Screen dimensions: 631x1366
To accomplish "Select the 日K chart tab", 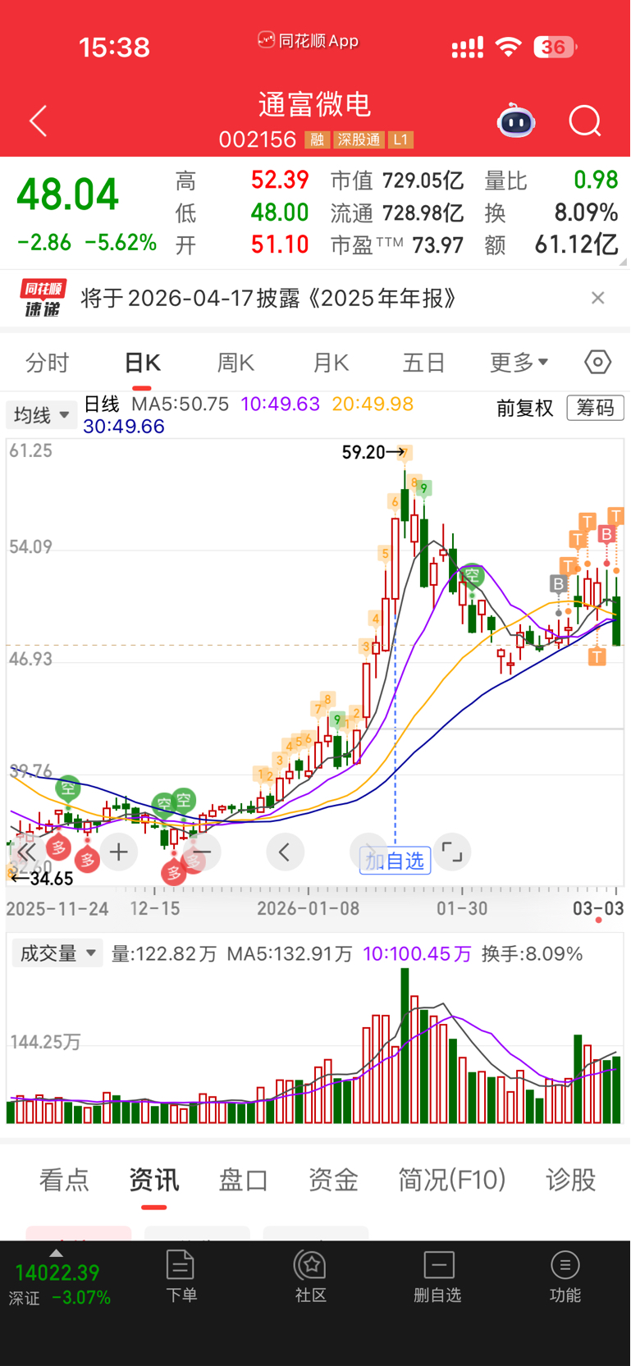I will [x=142, y=362].
